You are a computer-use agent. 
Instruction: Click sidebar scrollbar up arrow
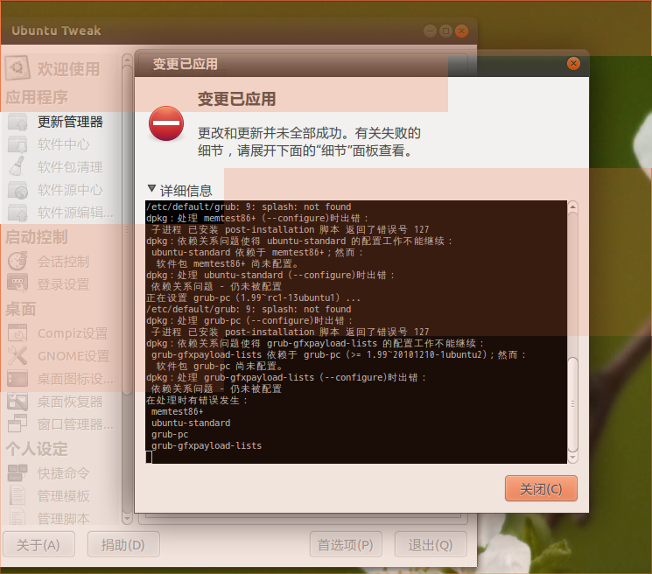tap(127, 60)
